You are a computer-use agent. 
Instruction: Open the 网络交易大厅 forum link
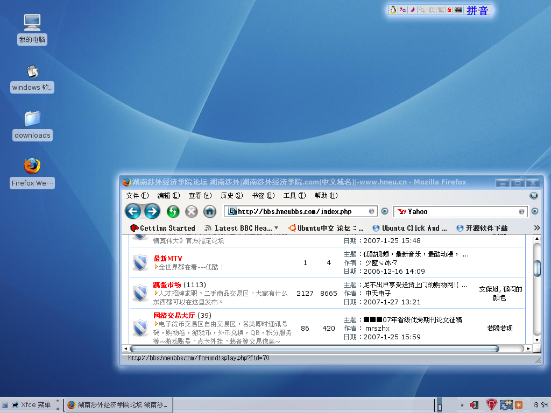pyautogui.click(x=174, y=315)
